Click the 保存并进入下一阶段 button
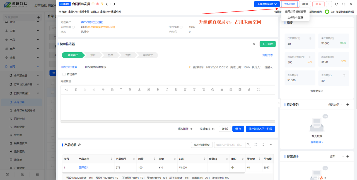The height and width of the screenshot is (180, 357). click(260, 129)
